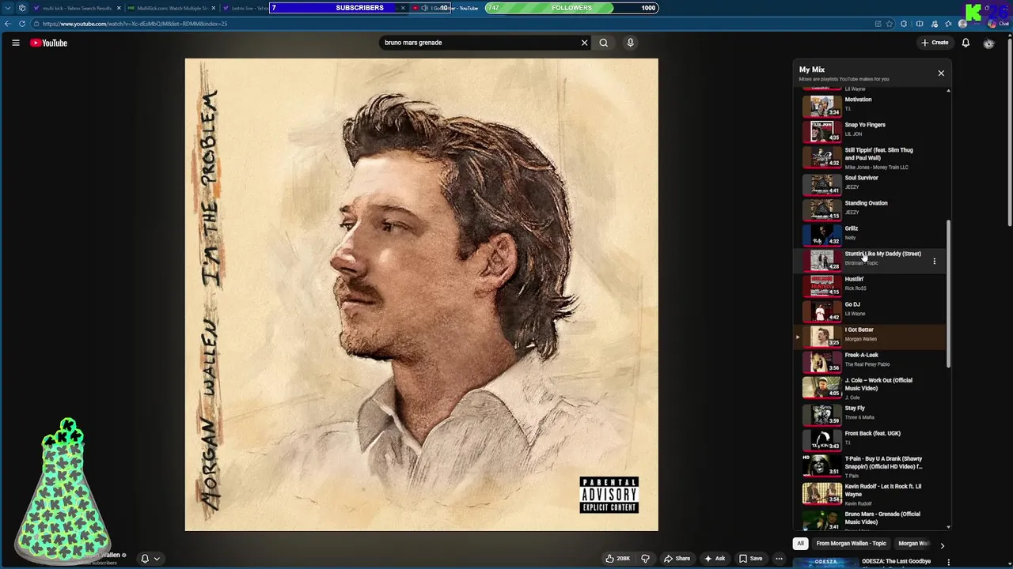
Task: Refresh the page using reload icon
Action: 22,24
